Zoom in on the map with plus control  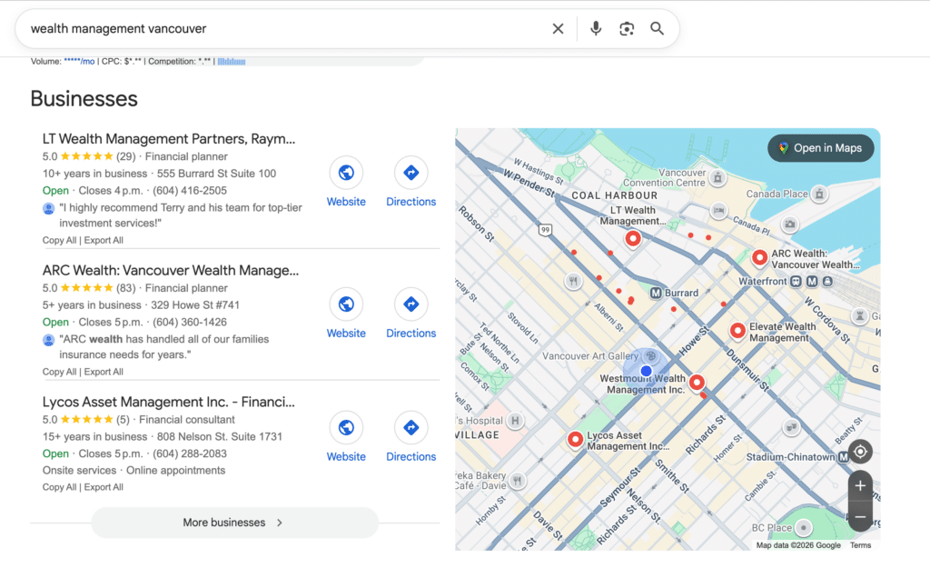860,485
